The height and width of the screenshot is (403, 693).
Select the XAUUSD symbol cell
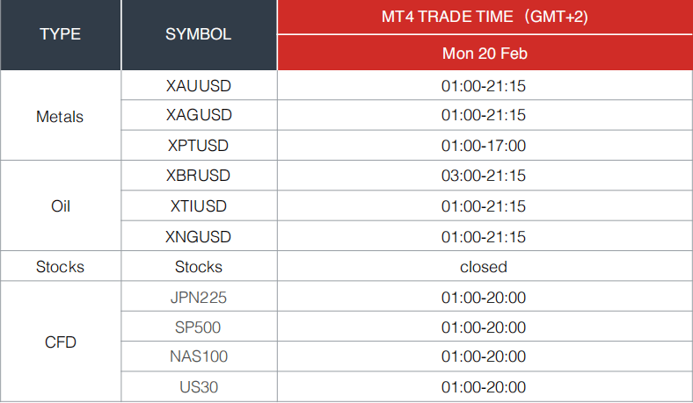tap(199, 86)
